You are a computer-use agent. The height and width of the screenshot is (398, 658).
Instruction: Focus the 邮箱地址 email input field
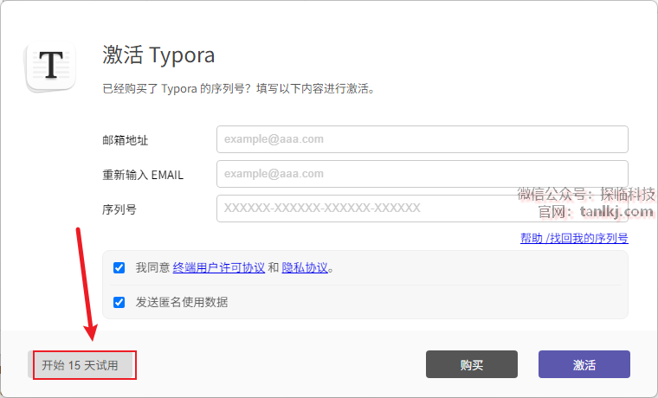pos(423,139)
